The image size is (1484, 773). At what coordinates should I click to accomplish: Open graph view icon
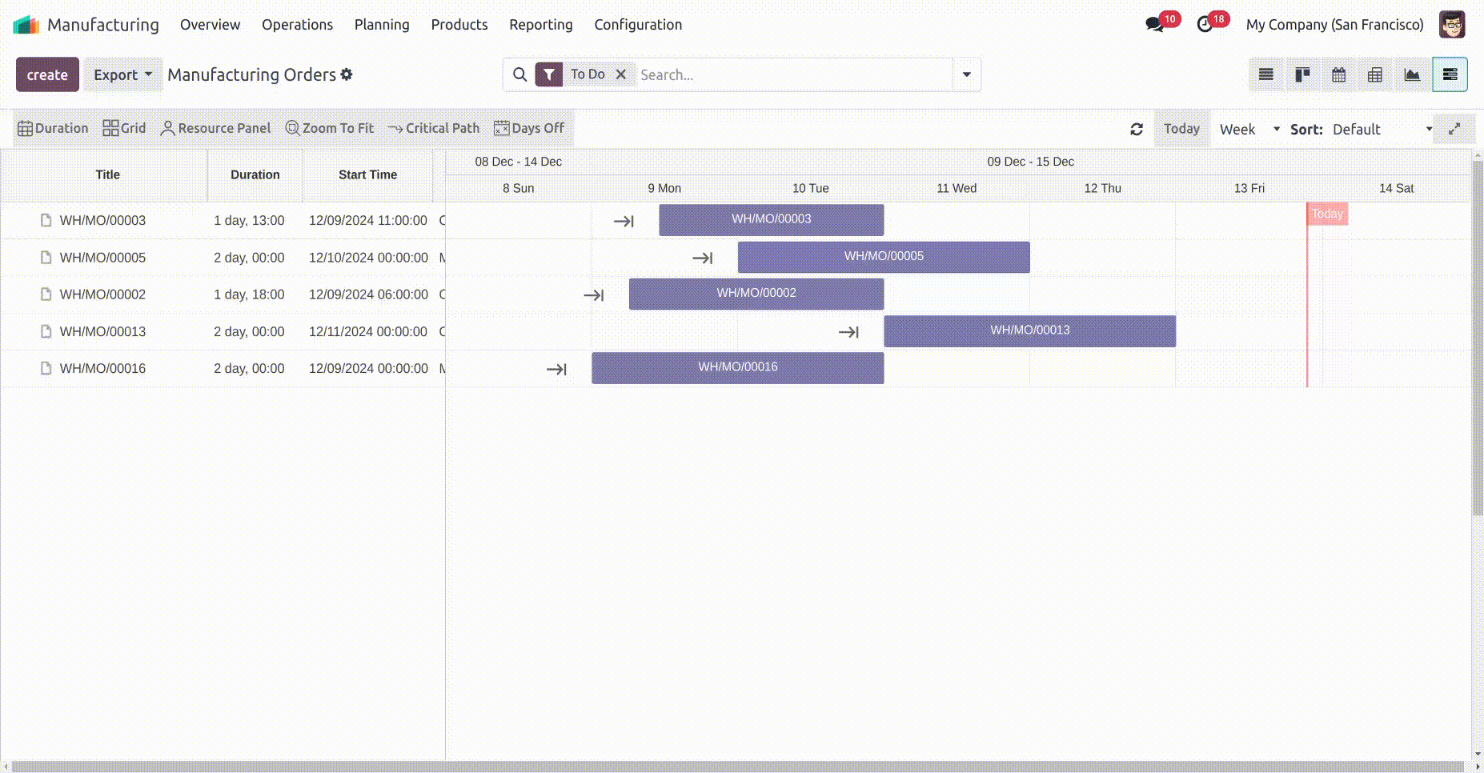(x=1412, y=74)
